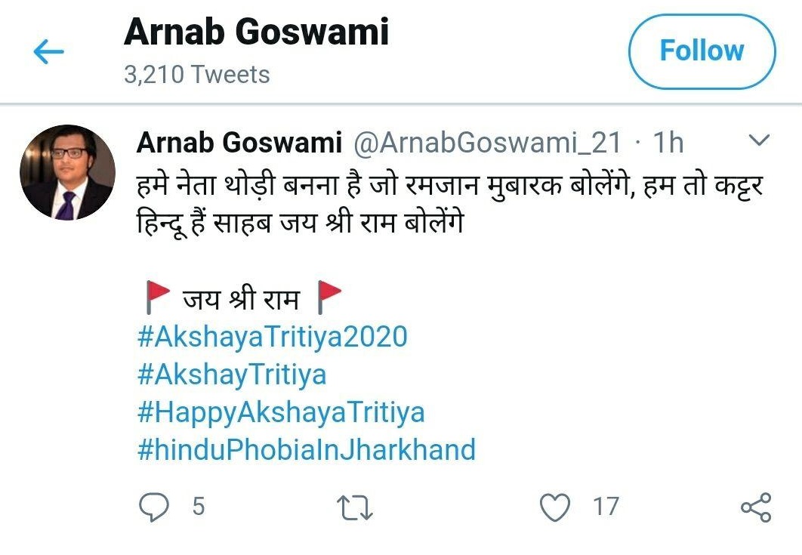This screenshot has width=802, height=555.
Task: Retweet using the retweet arrows icon
Action: coord(356,507)
